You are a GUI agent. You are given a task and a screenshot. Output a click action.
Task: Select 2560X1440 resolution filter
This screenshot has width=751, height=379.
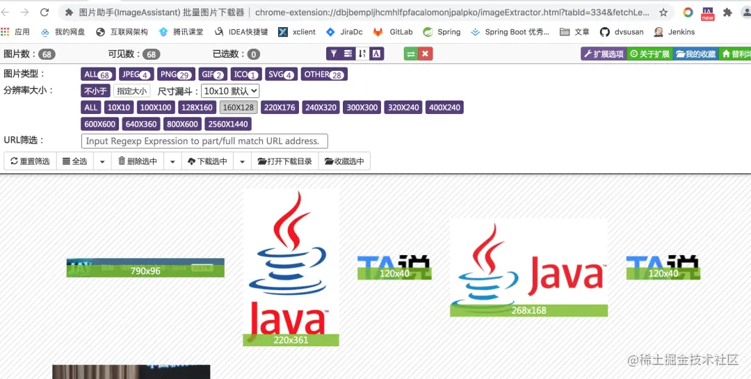[228, 124]
